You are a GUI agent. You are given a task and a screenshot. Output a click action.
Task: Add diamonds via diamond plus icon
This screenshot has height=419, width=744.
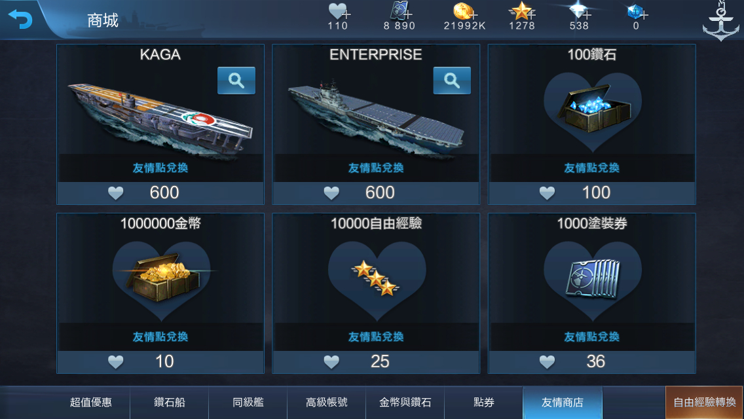click(x=580, y=11)
